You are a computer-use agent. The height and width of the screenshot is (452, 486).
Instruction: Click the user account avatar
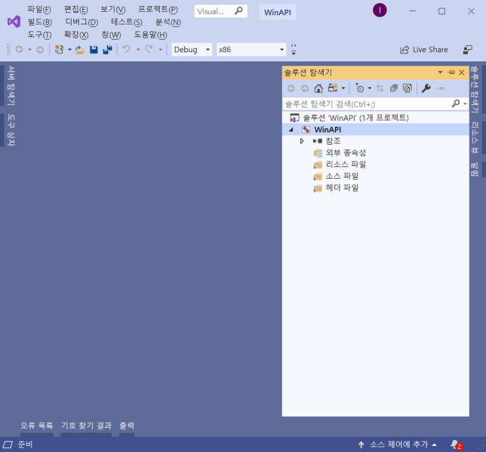(x=380, y=10)
